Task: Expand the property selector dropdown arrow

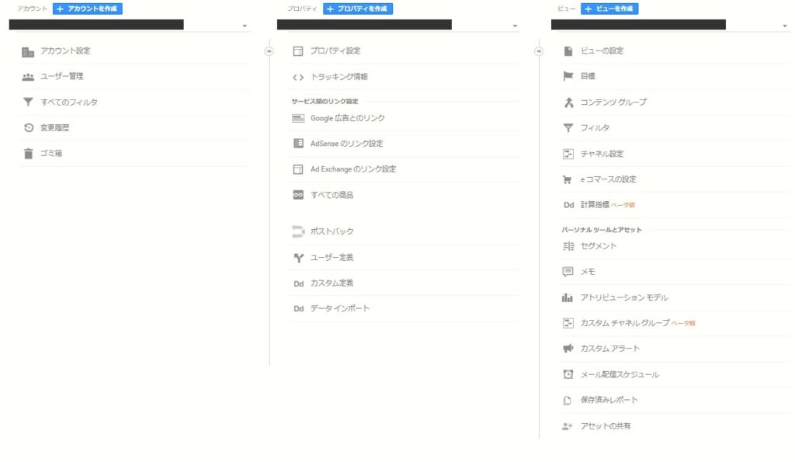Action: coord(515,26)
